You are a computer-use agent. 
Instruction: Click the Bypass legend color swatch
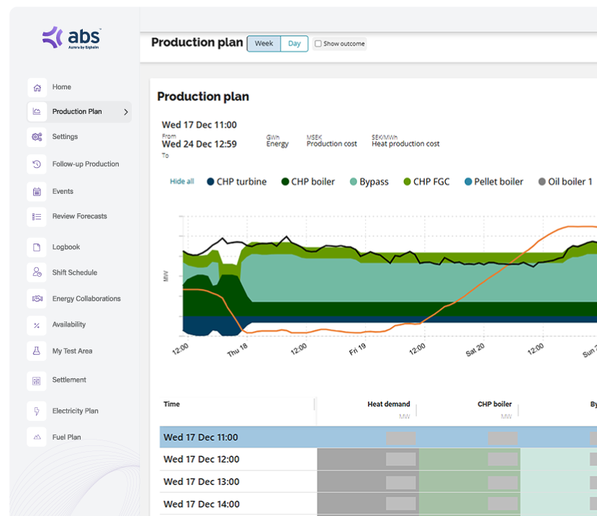click(352, 182)
